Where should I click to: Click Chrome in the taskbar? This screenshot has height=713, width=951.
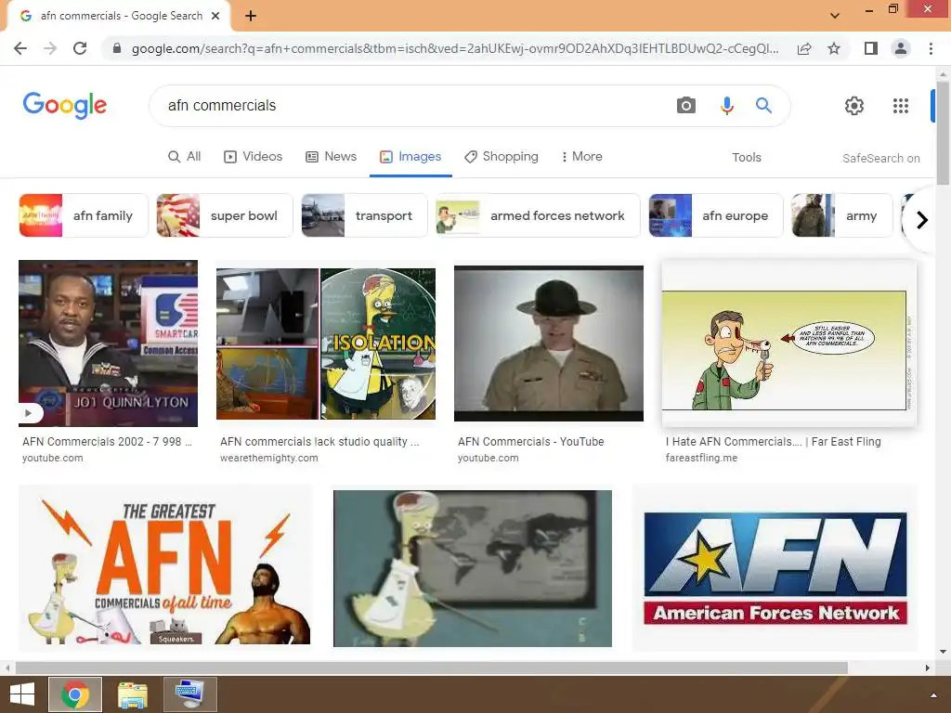click(x=75, y=694)
